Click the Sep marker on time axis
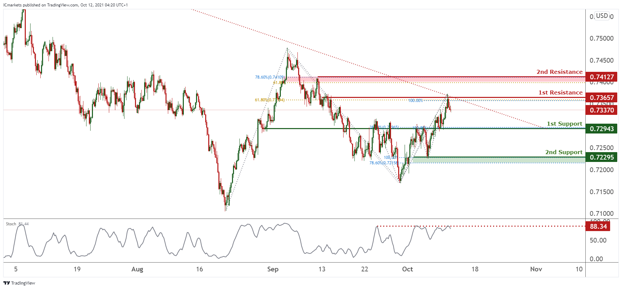Screen dimensions: 622x289 click(x=273, y=269)
